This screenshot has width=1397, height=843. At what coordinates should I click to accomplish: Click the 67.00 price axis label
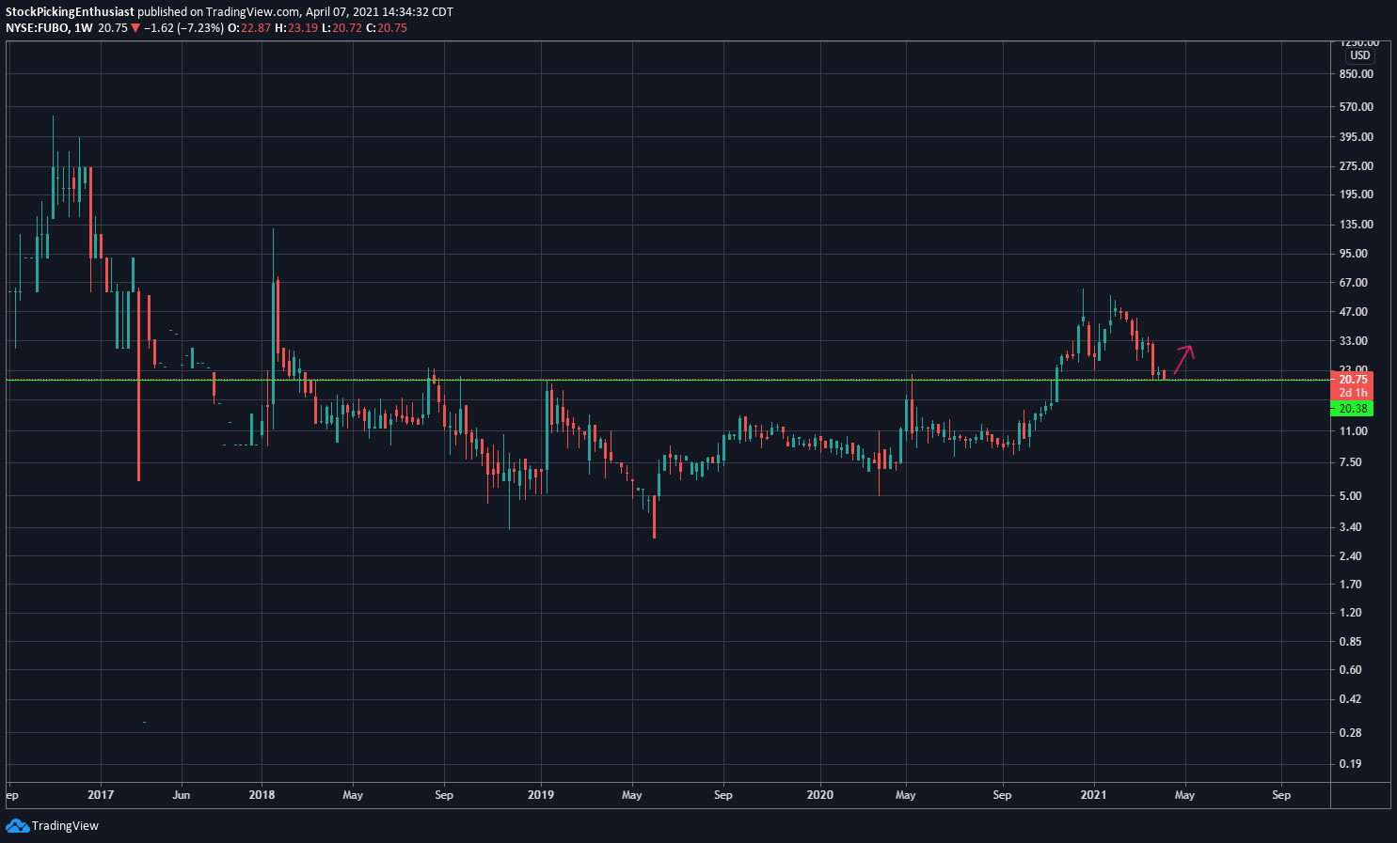[1354, 283]
